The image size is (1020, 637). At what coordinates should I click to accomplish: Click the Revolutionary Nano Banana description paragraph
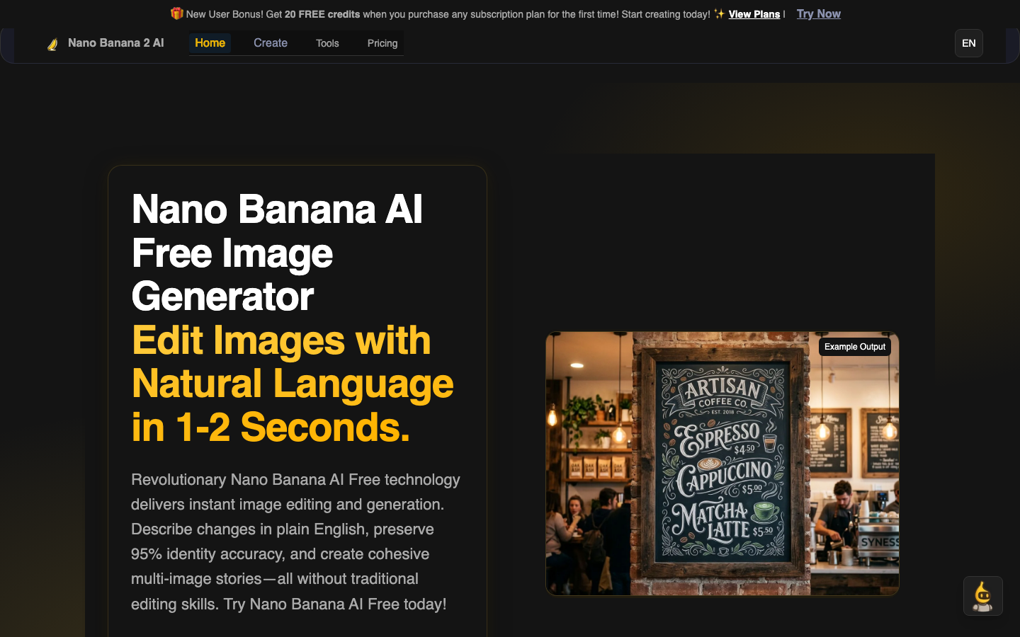coord(295,541)
